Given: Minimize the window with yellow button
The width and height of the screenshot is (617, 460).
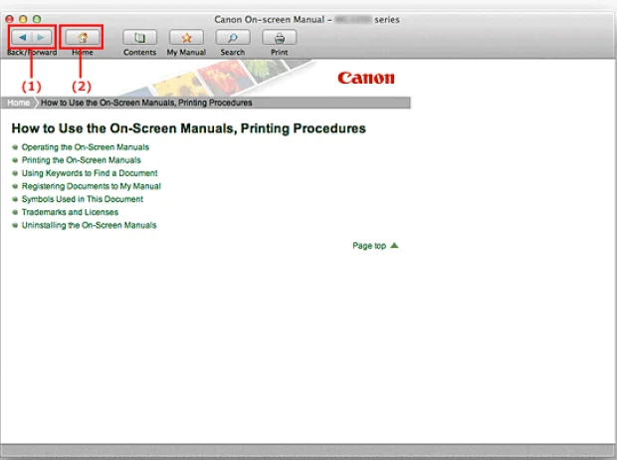Looking at the screenshot, I should tap(23, 19).
